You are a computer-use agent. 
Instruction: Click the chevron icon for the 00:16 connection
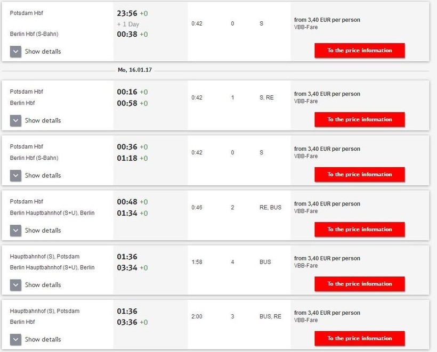pos(15,120)
